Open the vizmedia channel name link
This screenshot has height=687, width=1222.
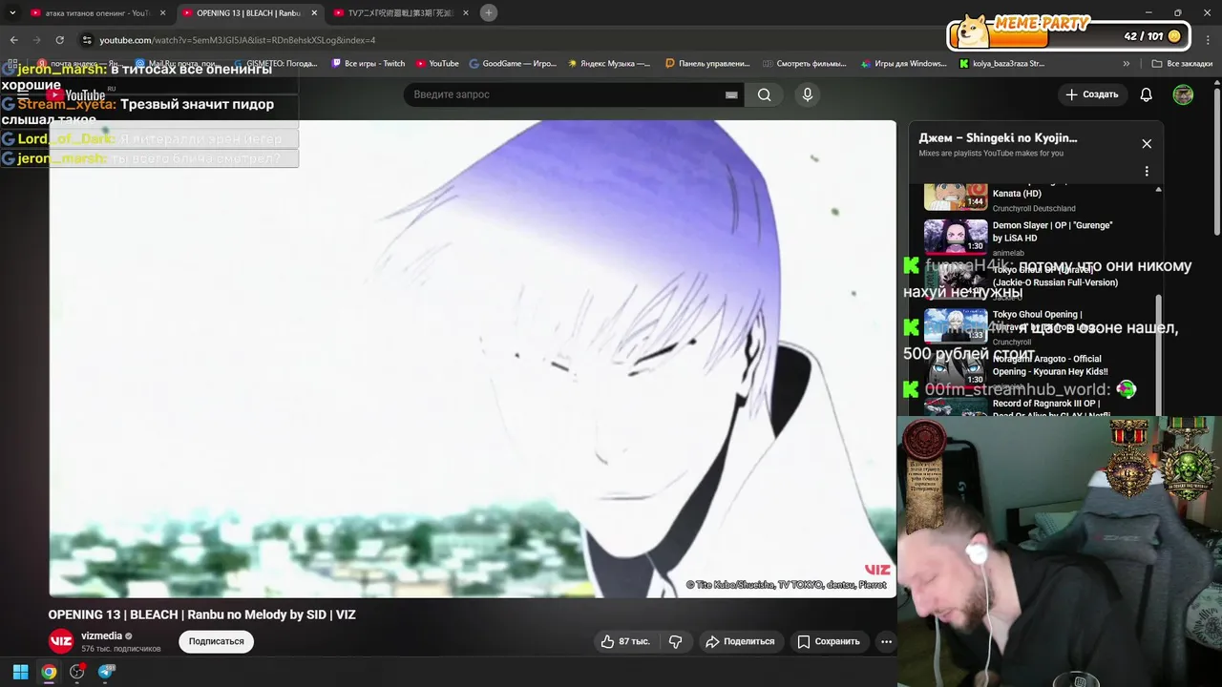coord(101,635)
